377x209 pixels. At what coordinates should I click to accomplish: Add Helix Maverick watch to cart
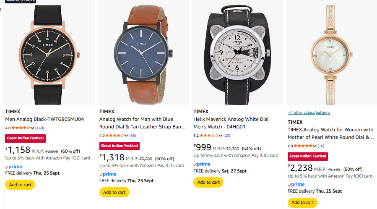pos(208,182)
